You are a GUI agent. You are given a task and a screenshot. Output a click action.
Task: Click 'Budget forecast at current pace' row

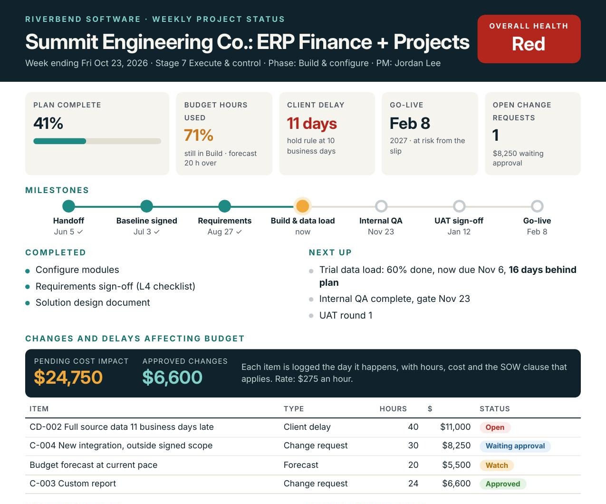click(x=303, y=465)
